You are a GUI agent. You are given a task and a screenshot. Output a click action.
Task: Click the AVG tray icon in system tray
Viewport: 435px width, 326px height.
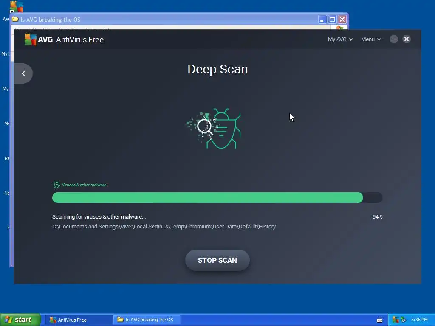(395, 320)
